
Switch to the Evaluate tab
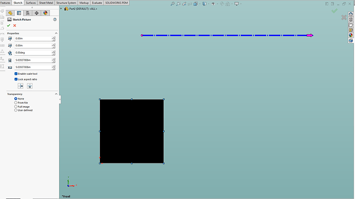97,3
